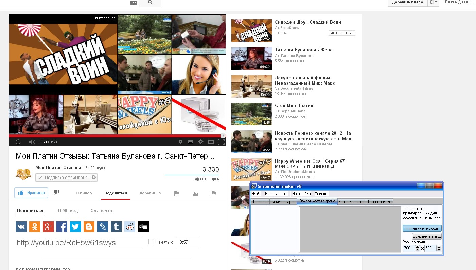Viewport: 476px width, 270px height.
Task: Share the video on Twitter
Action: tap(75, 227)
